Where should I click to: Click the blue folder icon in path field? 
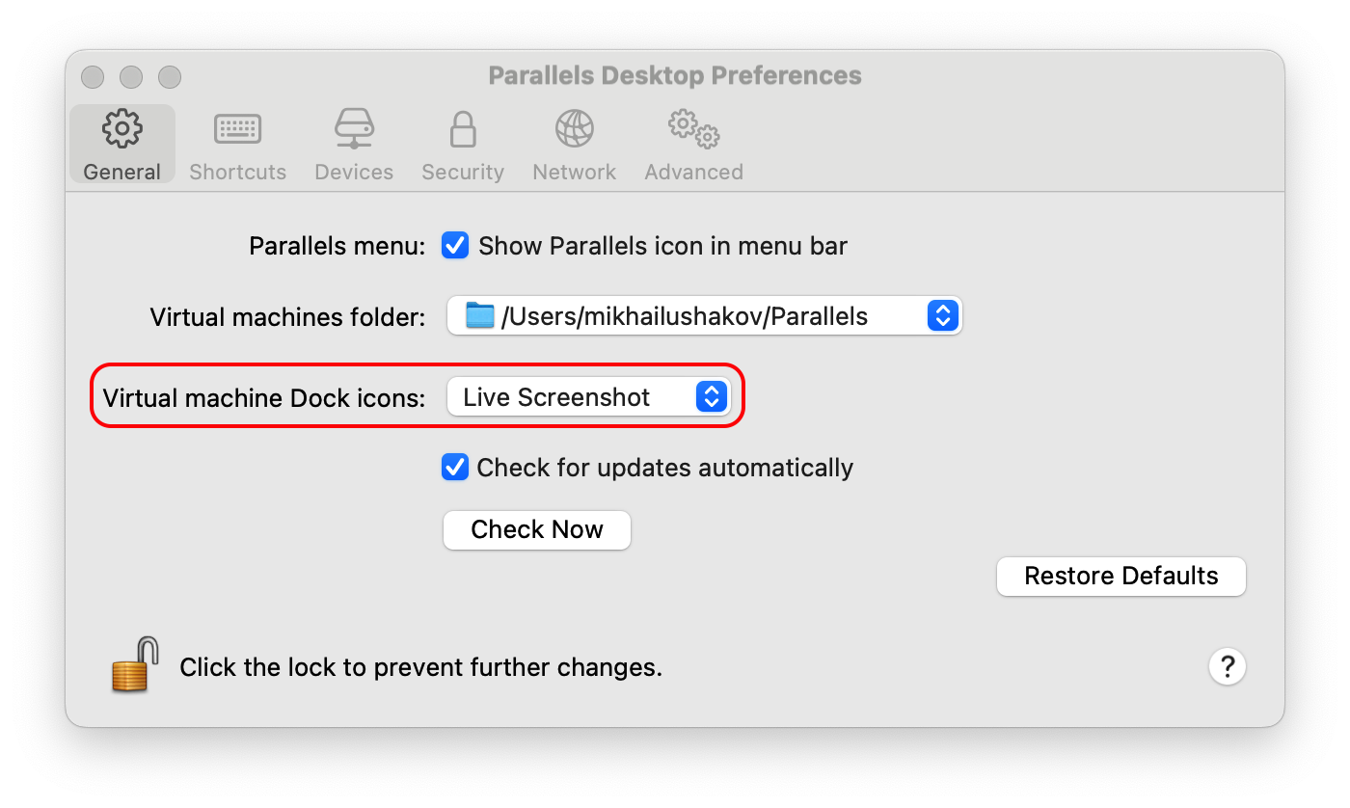(479, 315)
